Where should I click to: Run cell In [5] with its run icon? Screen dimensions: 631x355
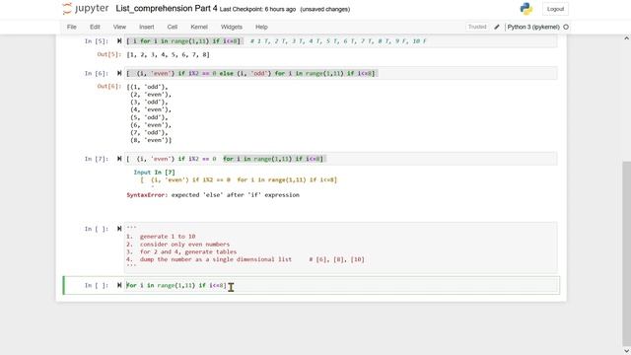point(119,41)
